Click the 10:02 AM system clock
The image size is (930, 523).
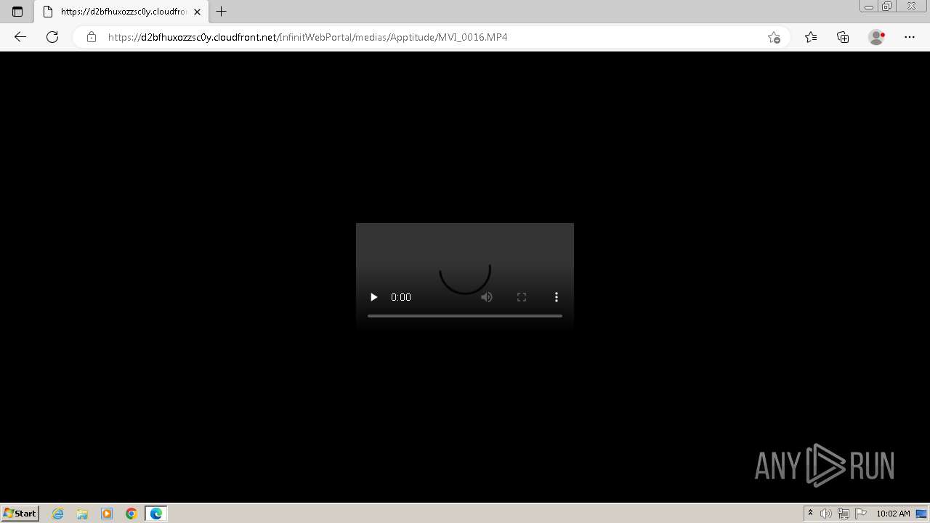[893, 514]
